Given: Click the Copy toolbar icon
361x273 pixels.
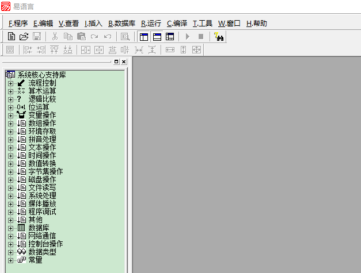Looking at the screenshot, I should (x=68, y=37).
